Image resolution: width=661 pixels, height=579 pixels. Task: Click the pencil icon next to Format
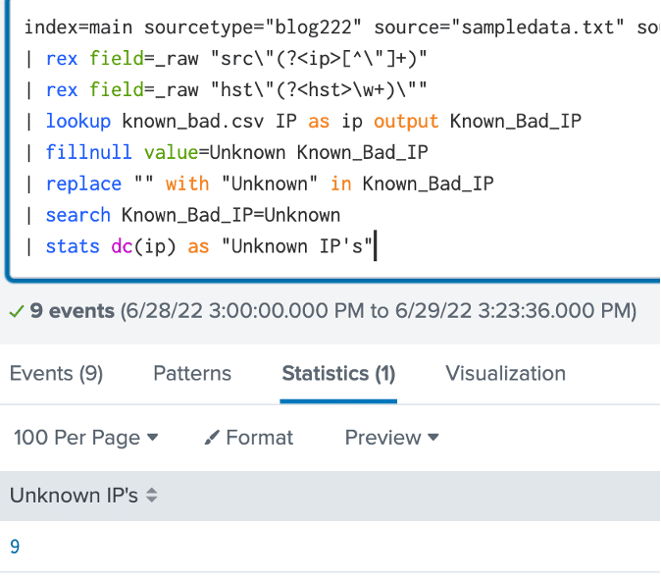coord(212,438)
